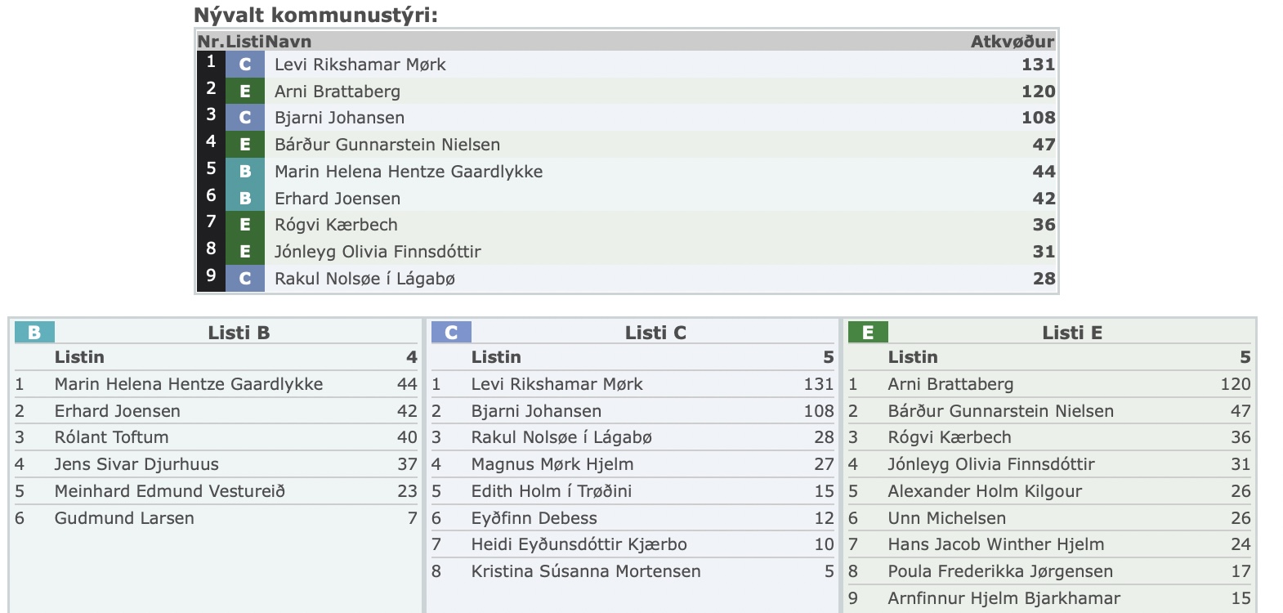Viewport: 1283px width, 613px height.
Task: Click Arnfinnur Hjelm Bjarkhamar in Listi E
Action: 1004,598
